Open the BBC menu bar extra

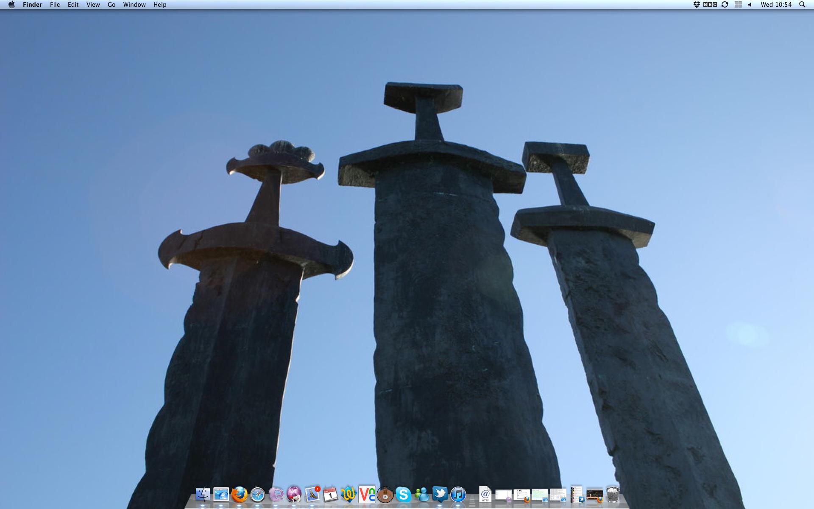tap(710, 5)
